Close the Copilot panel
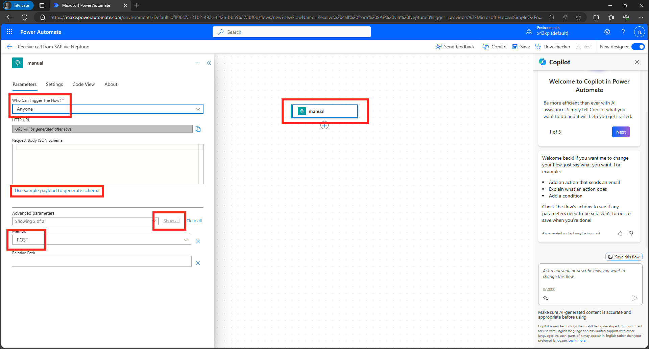 pyautogui.click(x=637, y=62)
